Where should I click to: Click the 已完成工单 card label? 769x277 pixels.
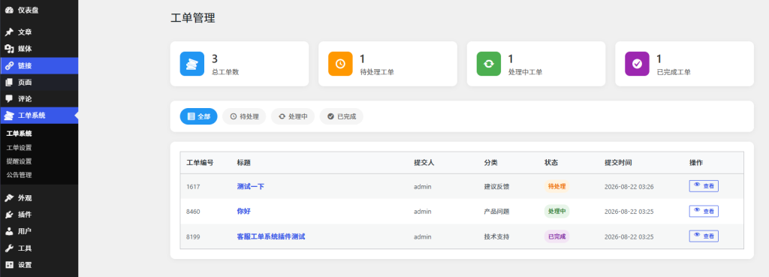[x=674, y=72]
